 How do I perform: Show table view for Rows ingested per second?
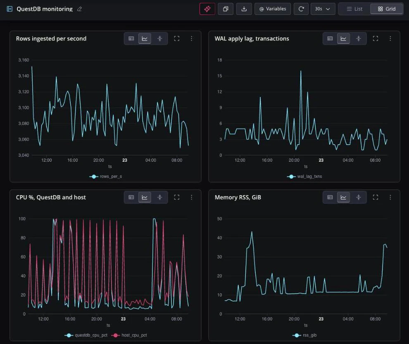pos(131,38)
